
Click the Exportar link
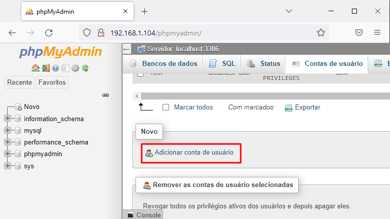308,107
